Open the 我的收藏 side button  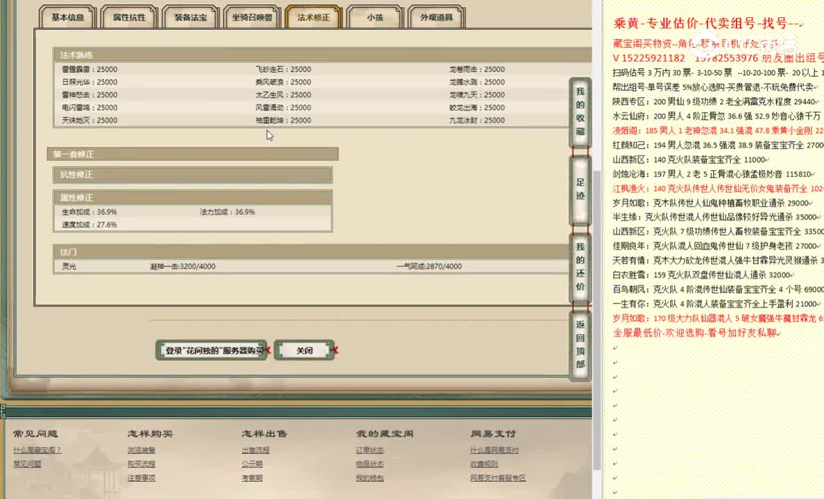tap(580, 112)
